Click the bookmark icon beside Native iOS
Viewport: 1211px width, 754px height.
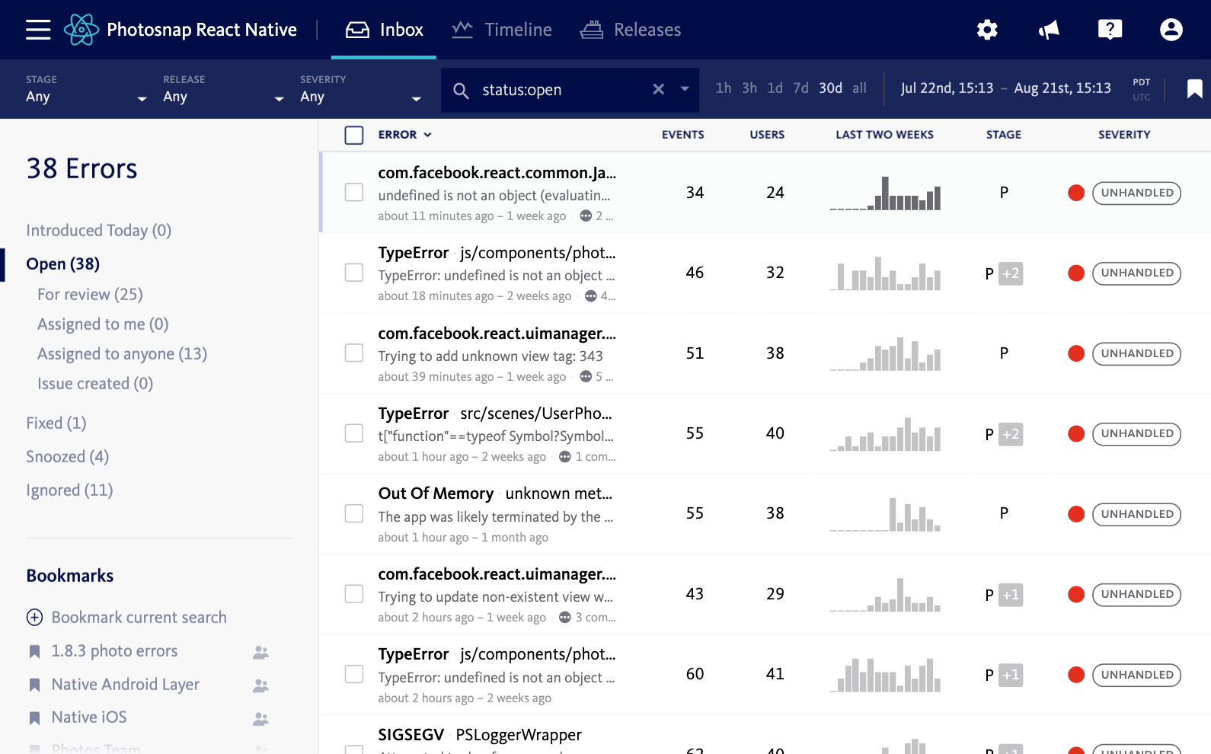coord(34,717)
